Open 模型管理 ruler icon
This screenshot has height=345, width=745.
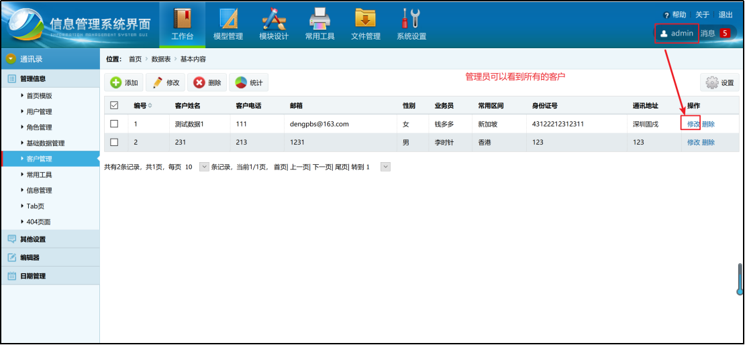coord(229,19)
